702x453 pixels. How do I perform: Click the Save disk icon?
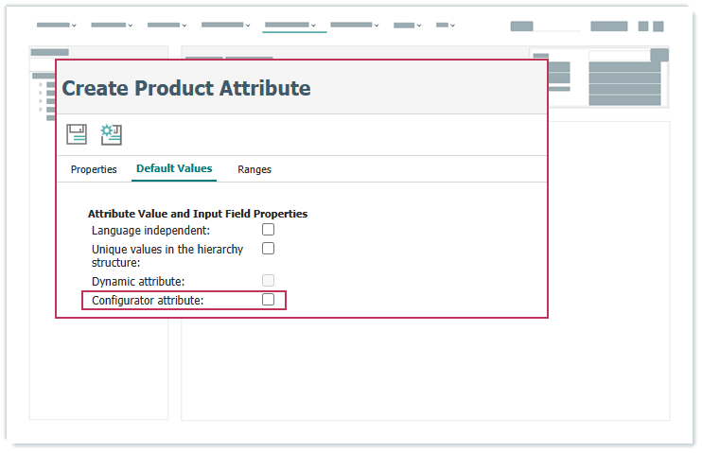pos(77,134)
